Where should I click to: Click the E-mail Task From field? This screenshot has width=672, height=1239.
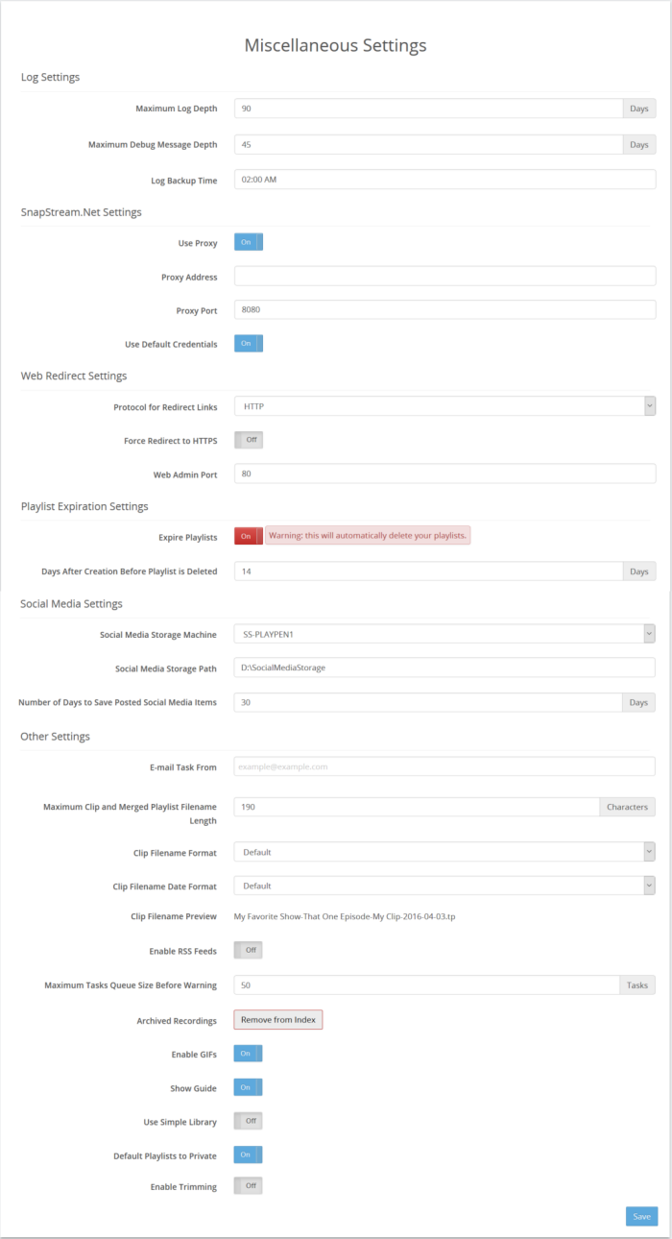point(444,766)
